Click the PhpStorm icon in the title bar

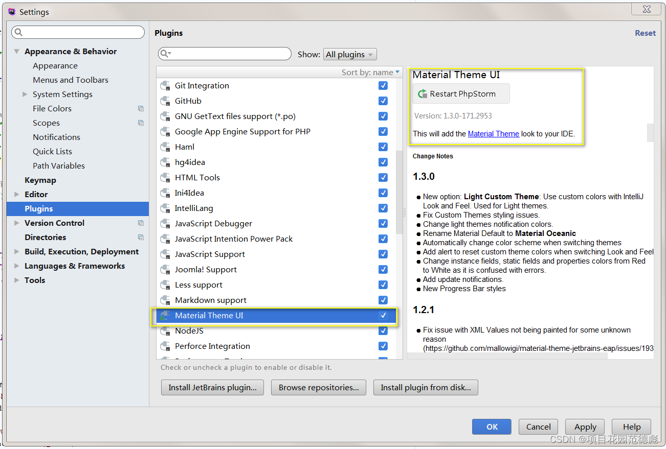12,12
